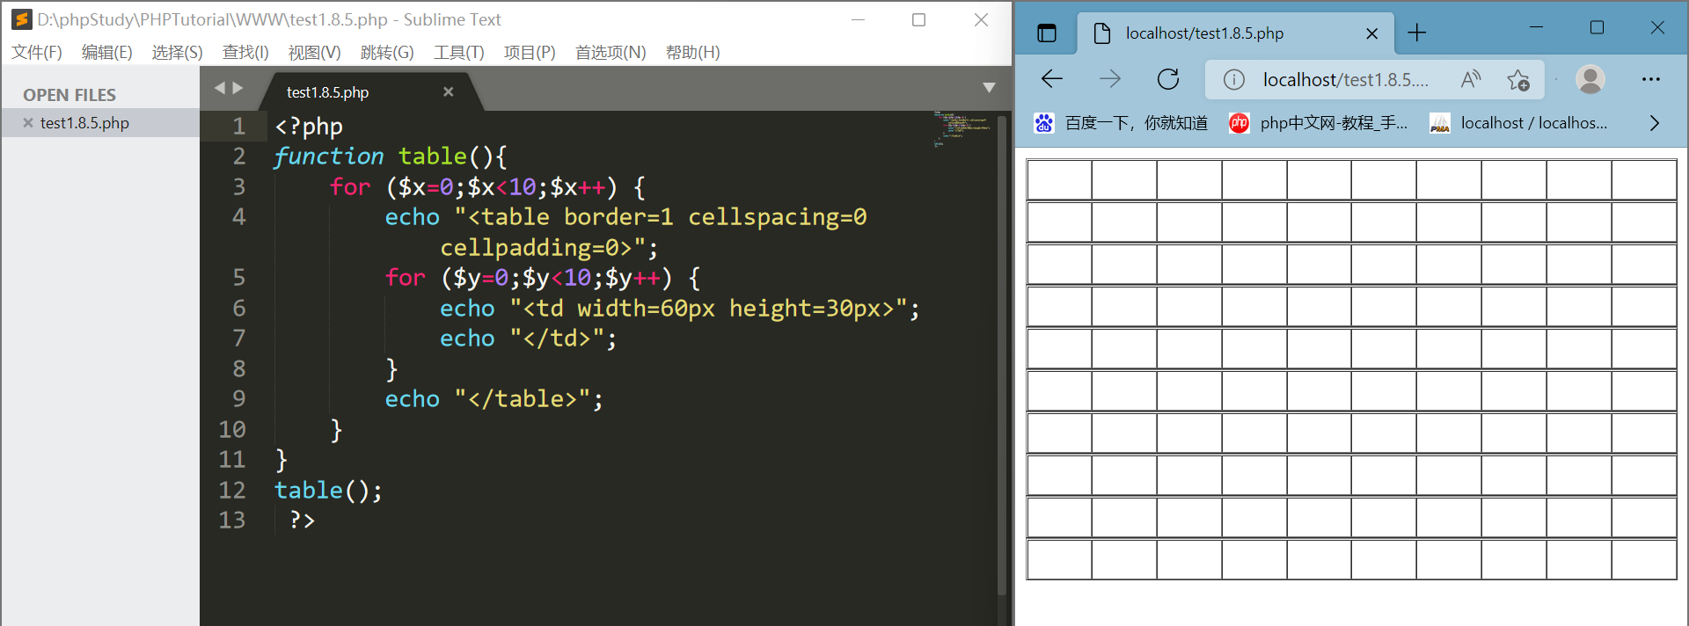The width and height of the screenshot is (1689, 626).
Task: Open the 帮助(H) menu
Action: point(692,52)
